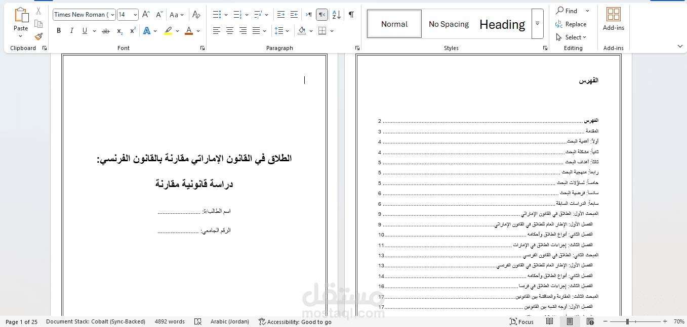Align text right
Screen dimensions: 687x327
(x=243, y=31)
